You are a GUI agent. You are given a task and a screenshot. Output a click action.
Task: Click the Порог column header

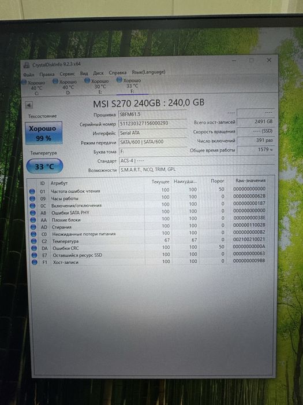click(x=218, y=181)
